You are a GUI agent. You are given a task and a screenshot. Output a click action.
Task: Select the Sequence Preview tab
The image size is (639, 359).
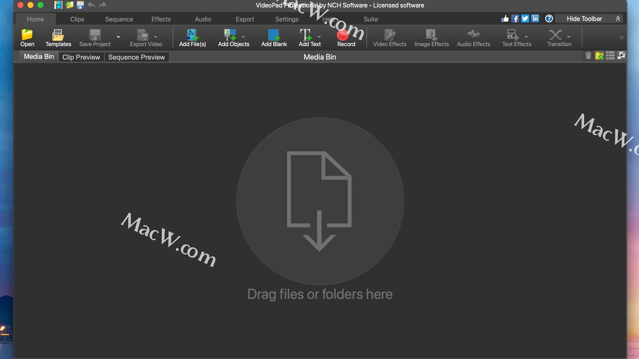(136, 57)
